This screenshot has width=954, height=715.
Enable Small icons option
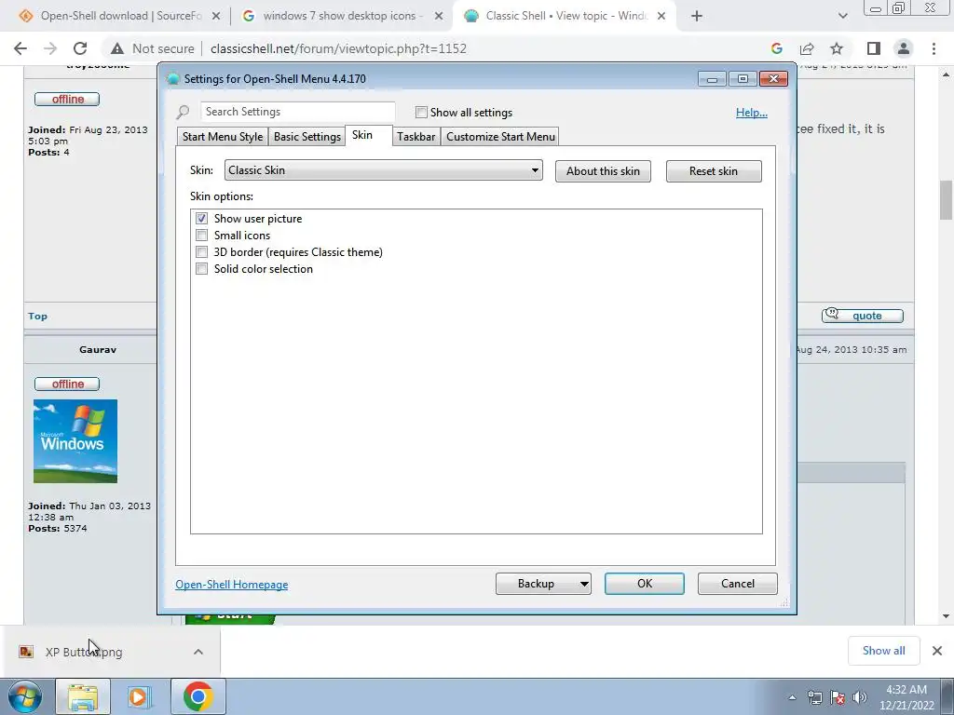(201, 236)
